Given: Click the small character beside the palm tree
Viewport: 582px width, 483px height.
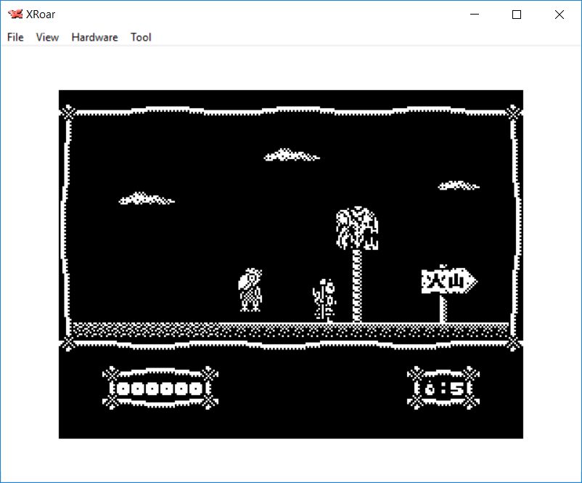Looking at the screenshot, I should point(324,299).
